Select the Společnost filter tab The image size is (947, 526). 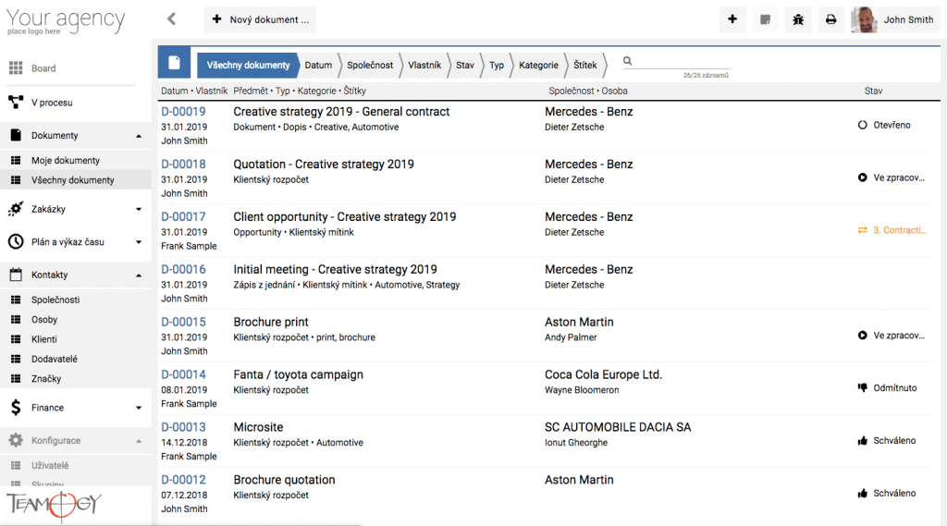370,66
